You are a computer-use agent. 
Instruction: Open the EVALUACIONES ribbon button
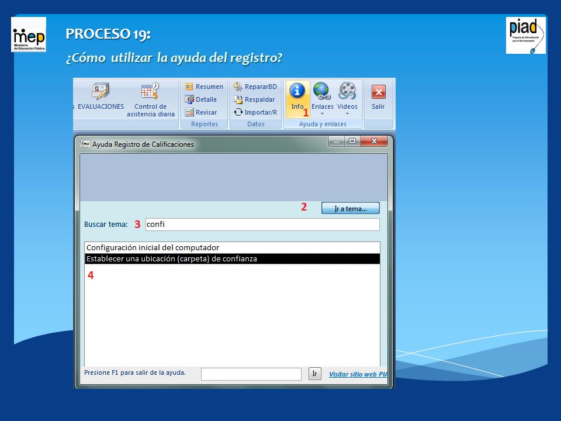[x=101, y=96]
